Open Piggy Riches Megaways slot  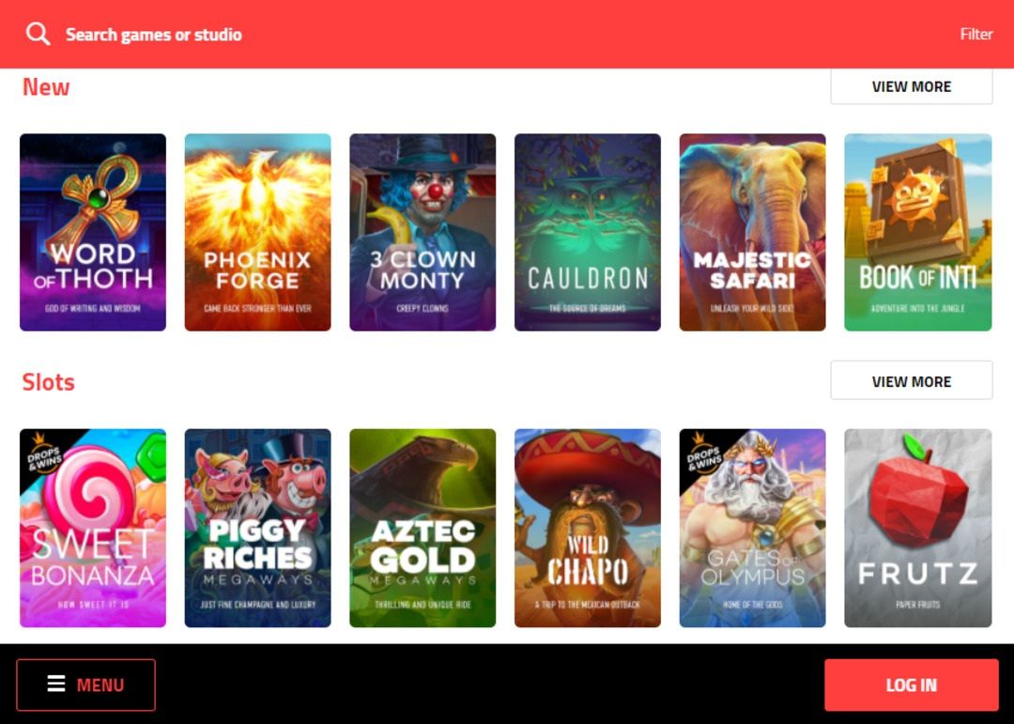point(258,528)
